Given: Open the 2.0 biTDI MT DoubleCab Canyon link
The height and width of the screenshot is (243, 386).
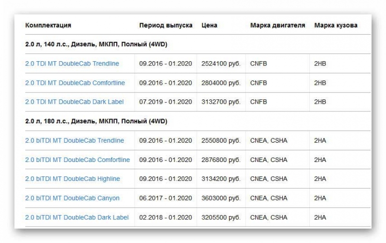Looking at the screenshot, I should tap(72, 198).
